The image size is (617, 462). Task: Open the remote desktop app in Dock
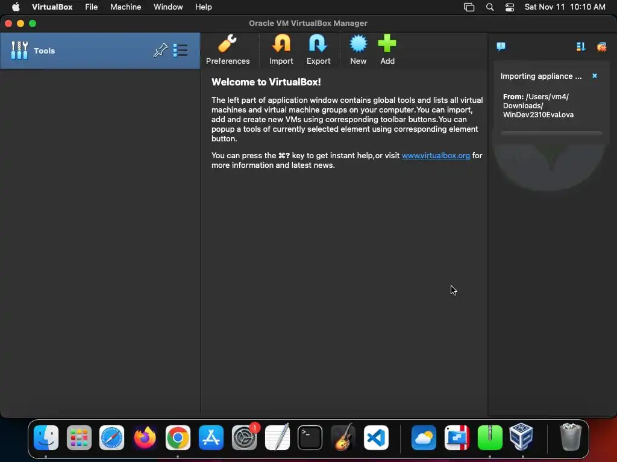click(x=457, y=437)
